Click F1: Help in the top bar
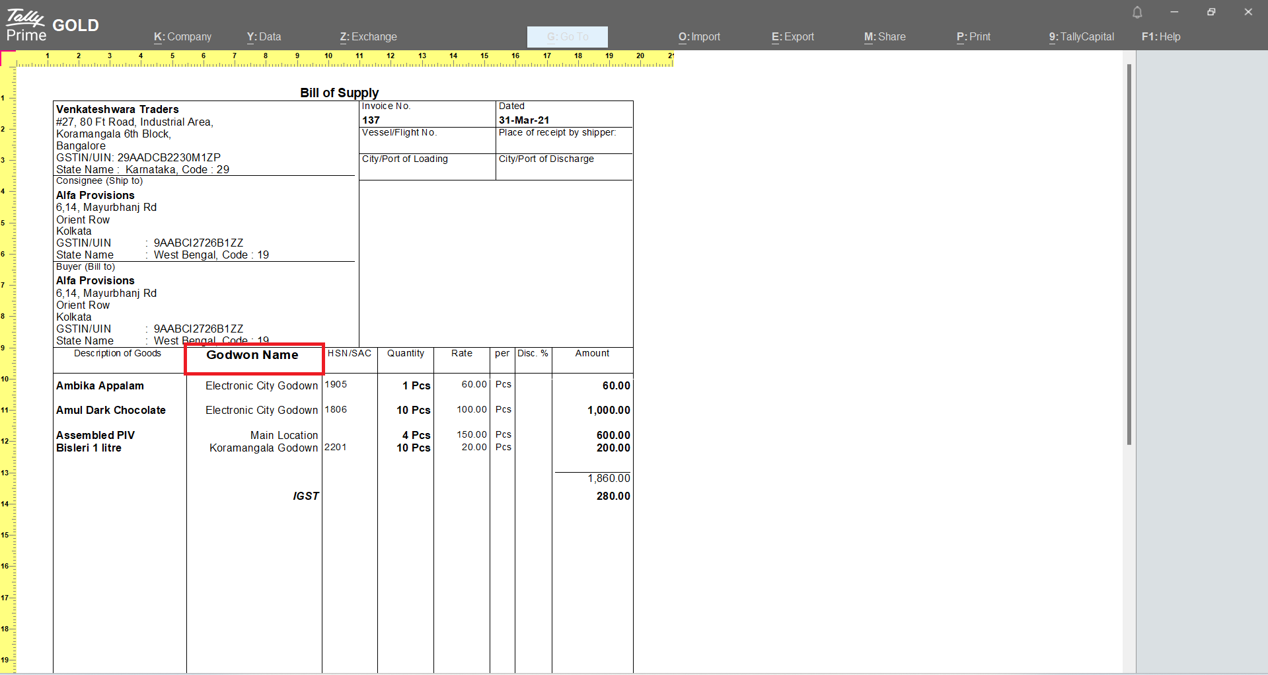The image size is (1268, 675). click(x=1160, y=37)
